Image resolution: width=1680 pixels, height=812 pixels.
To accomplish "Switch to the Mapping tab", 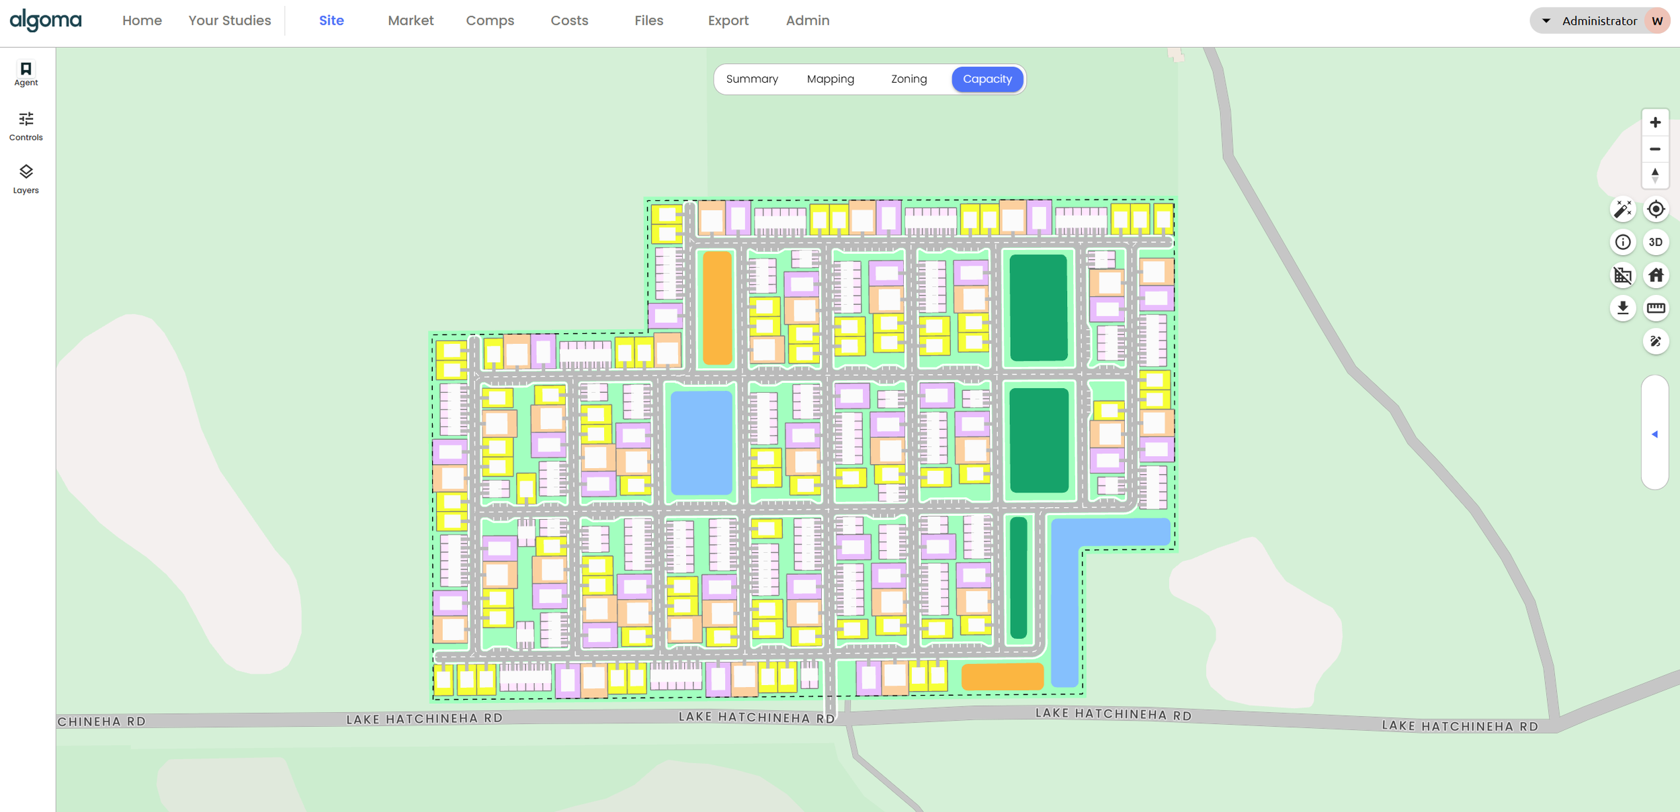I will [x=830, y=79].
